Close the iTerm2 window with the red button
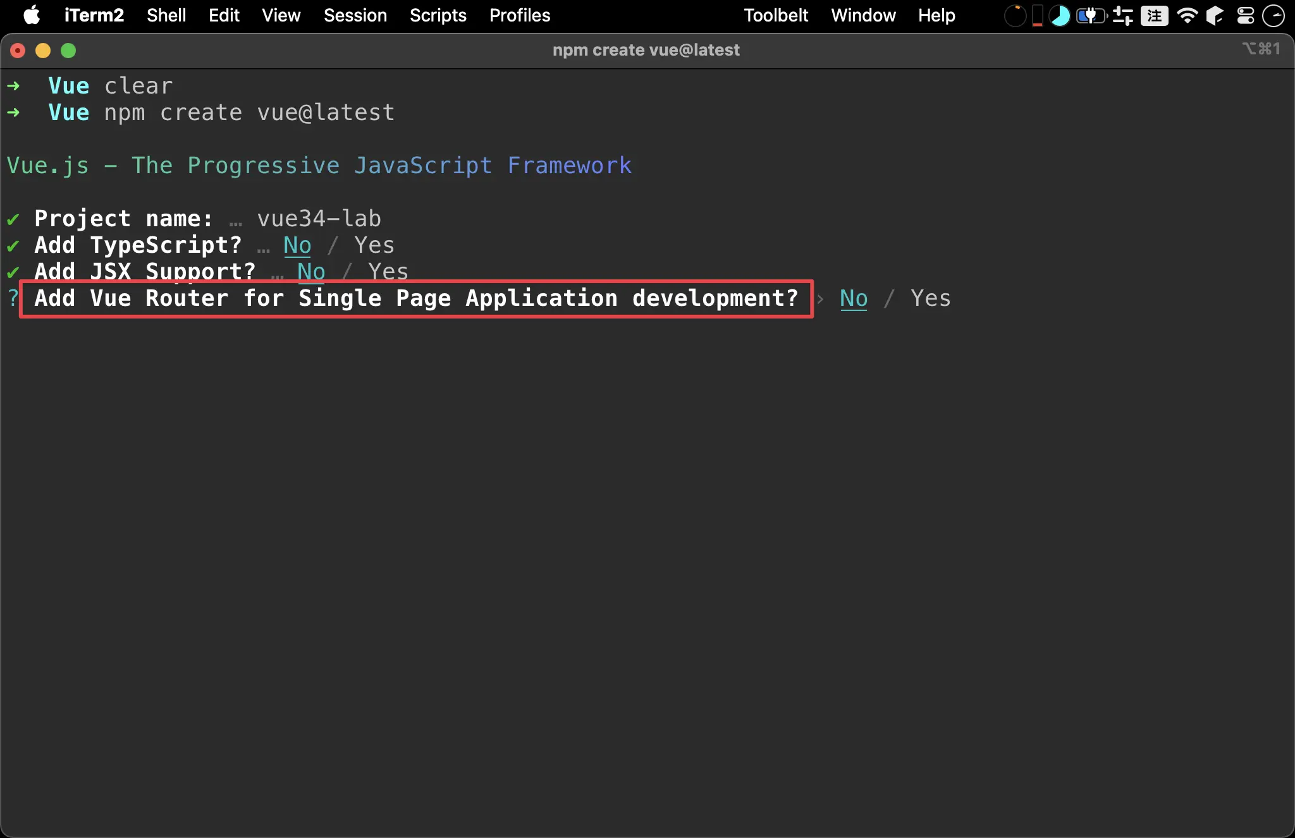1295x838 pixels. pyautogui.click(x=18, y=51)
